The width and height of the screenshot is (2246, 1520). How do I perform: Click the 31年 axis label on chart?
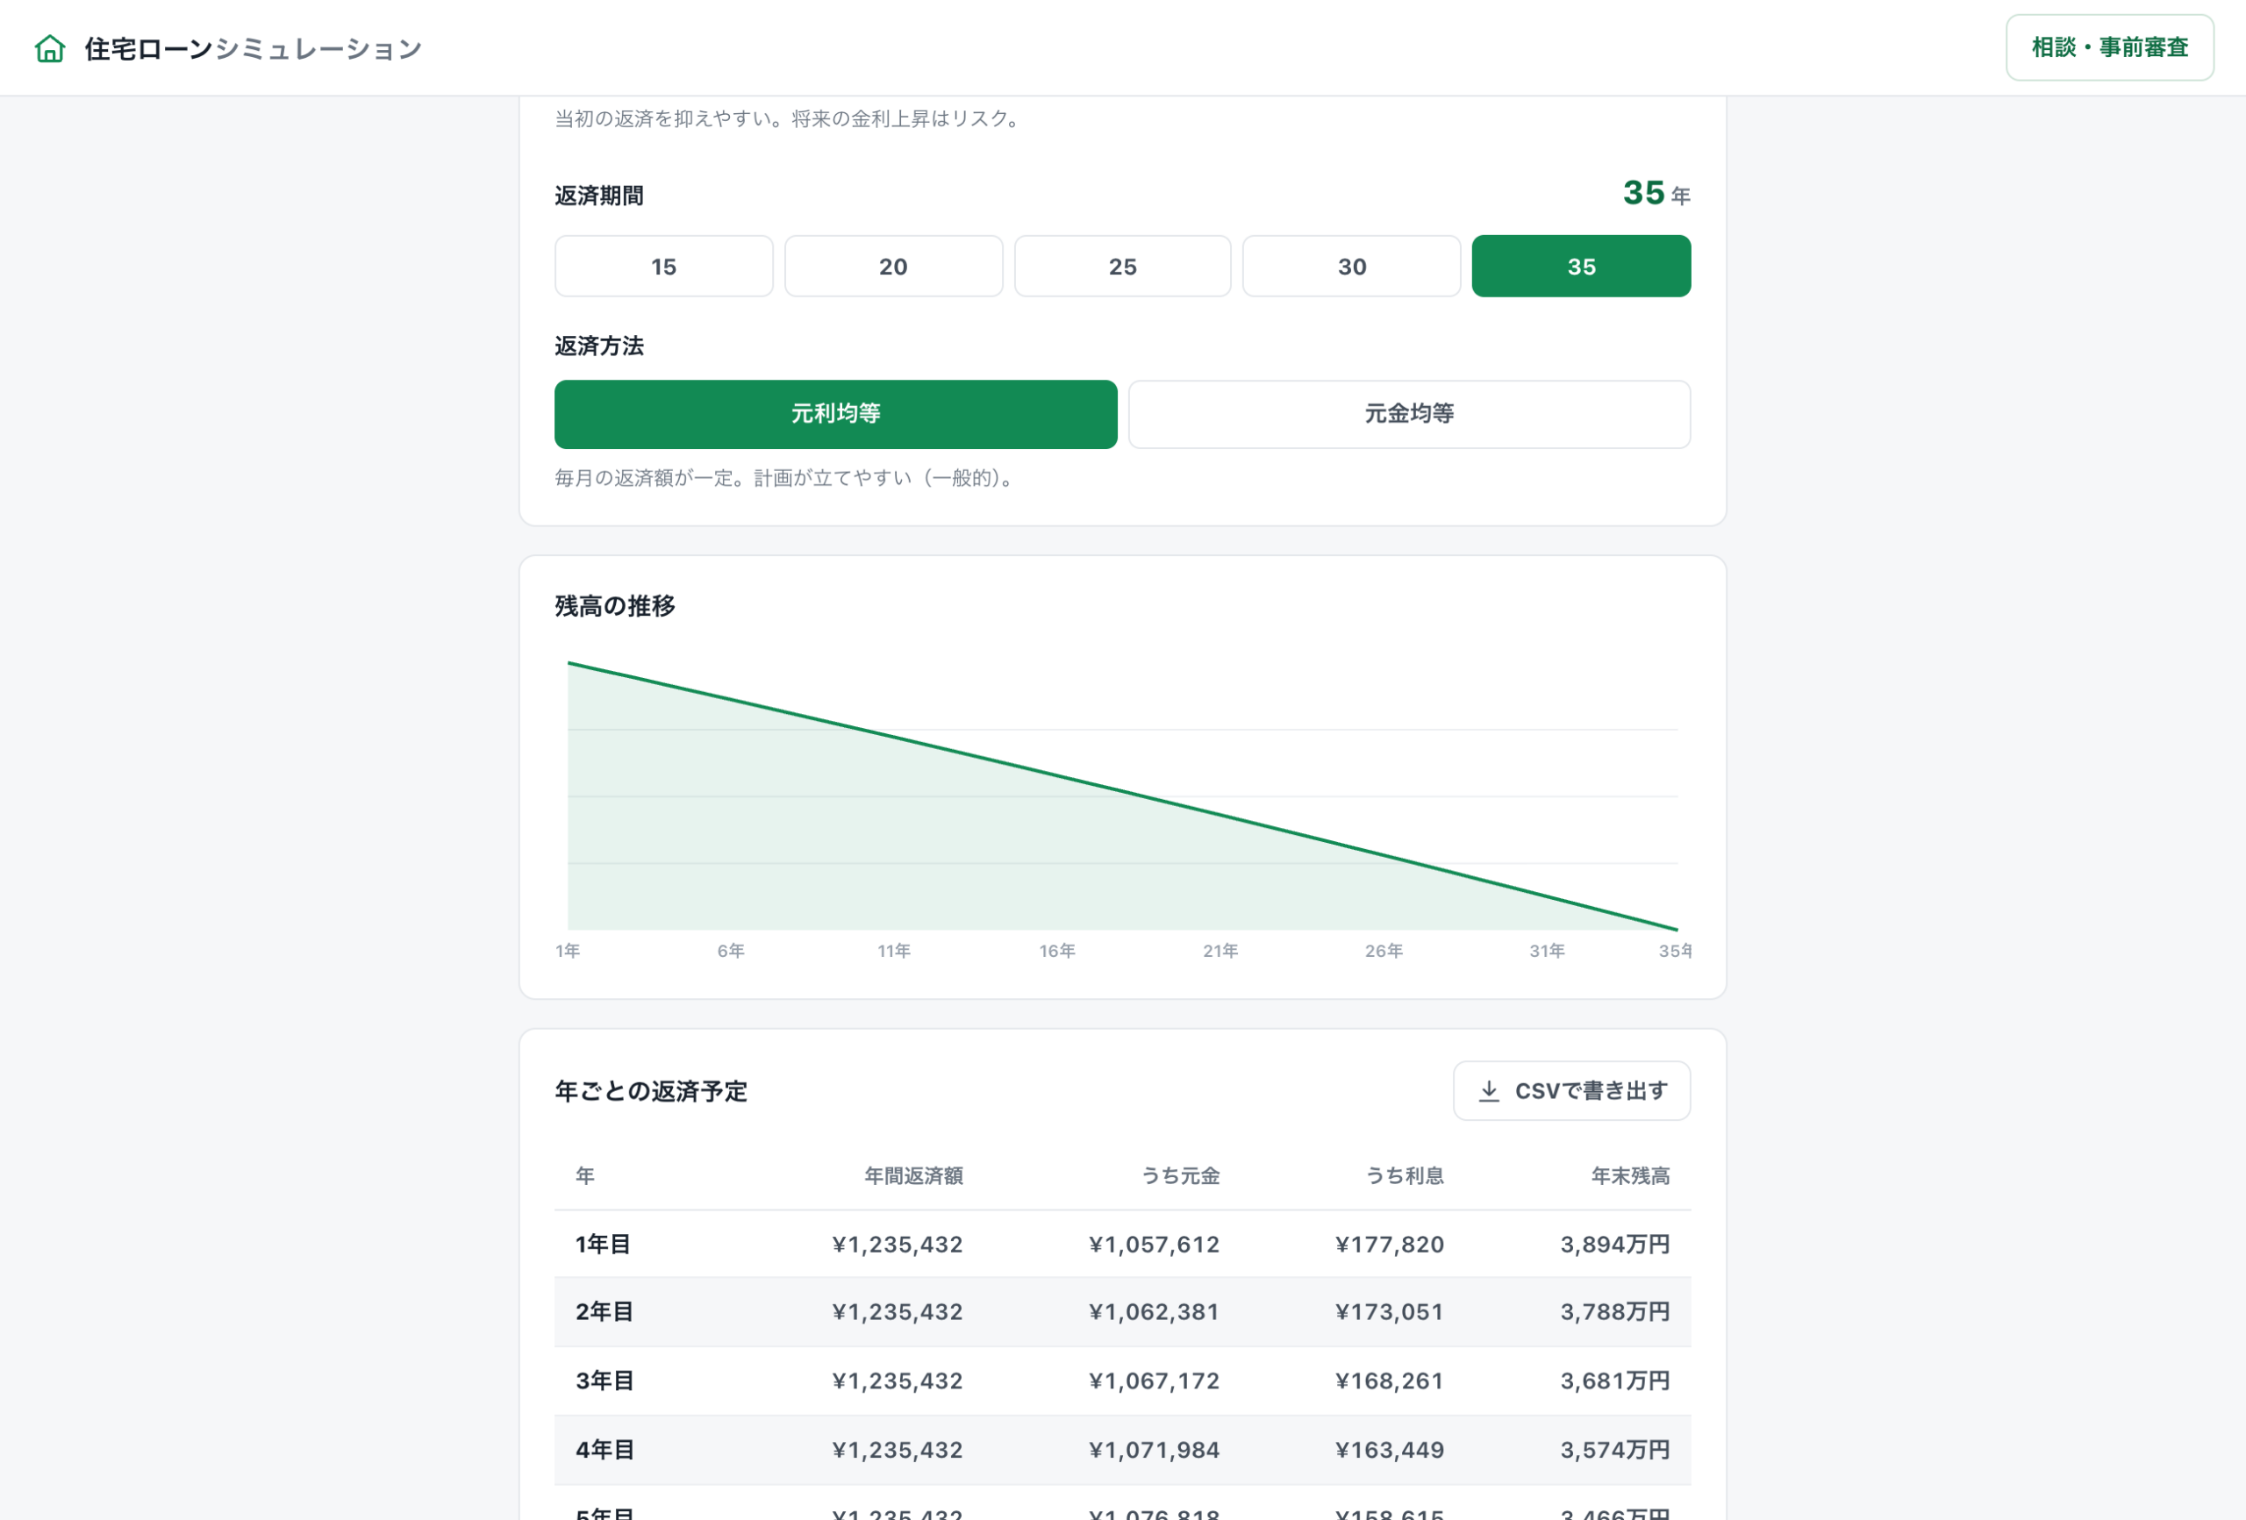pyautogui.click(x=1548, y=952)
